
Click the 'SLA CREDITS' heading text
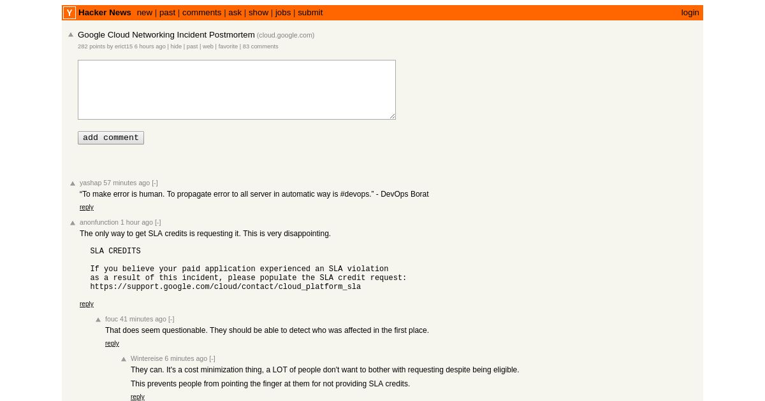coord(115,251)
